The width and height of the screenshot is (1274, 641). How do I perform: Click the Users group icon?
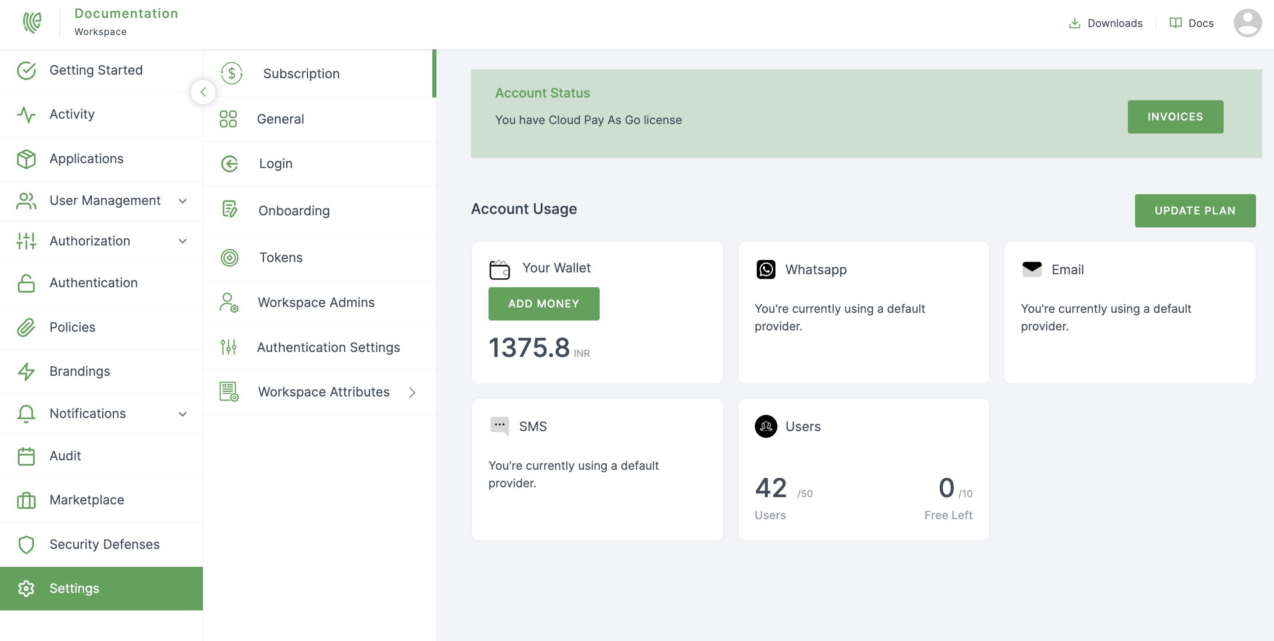coord(766,427)
